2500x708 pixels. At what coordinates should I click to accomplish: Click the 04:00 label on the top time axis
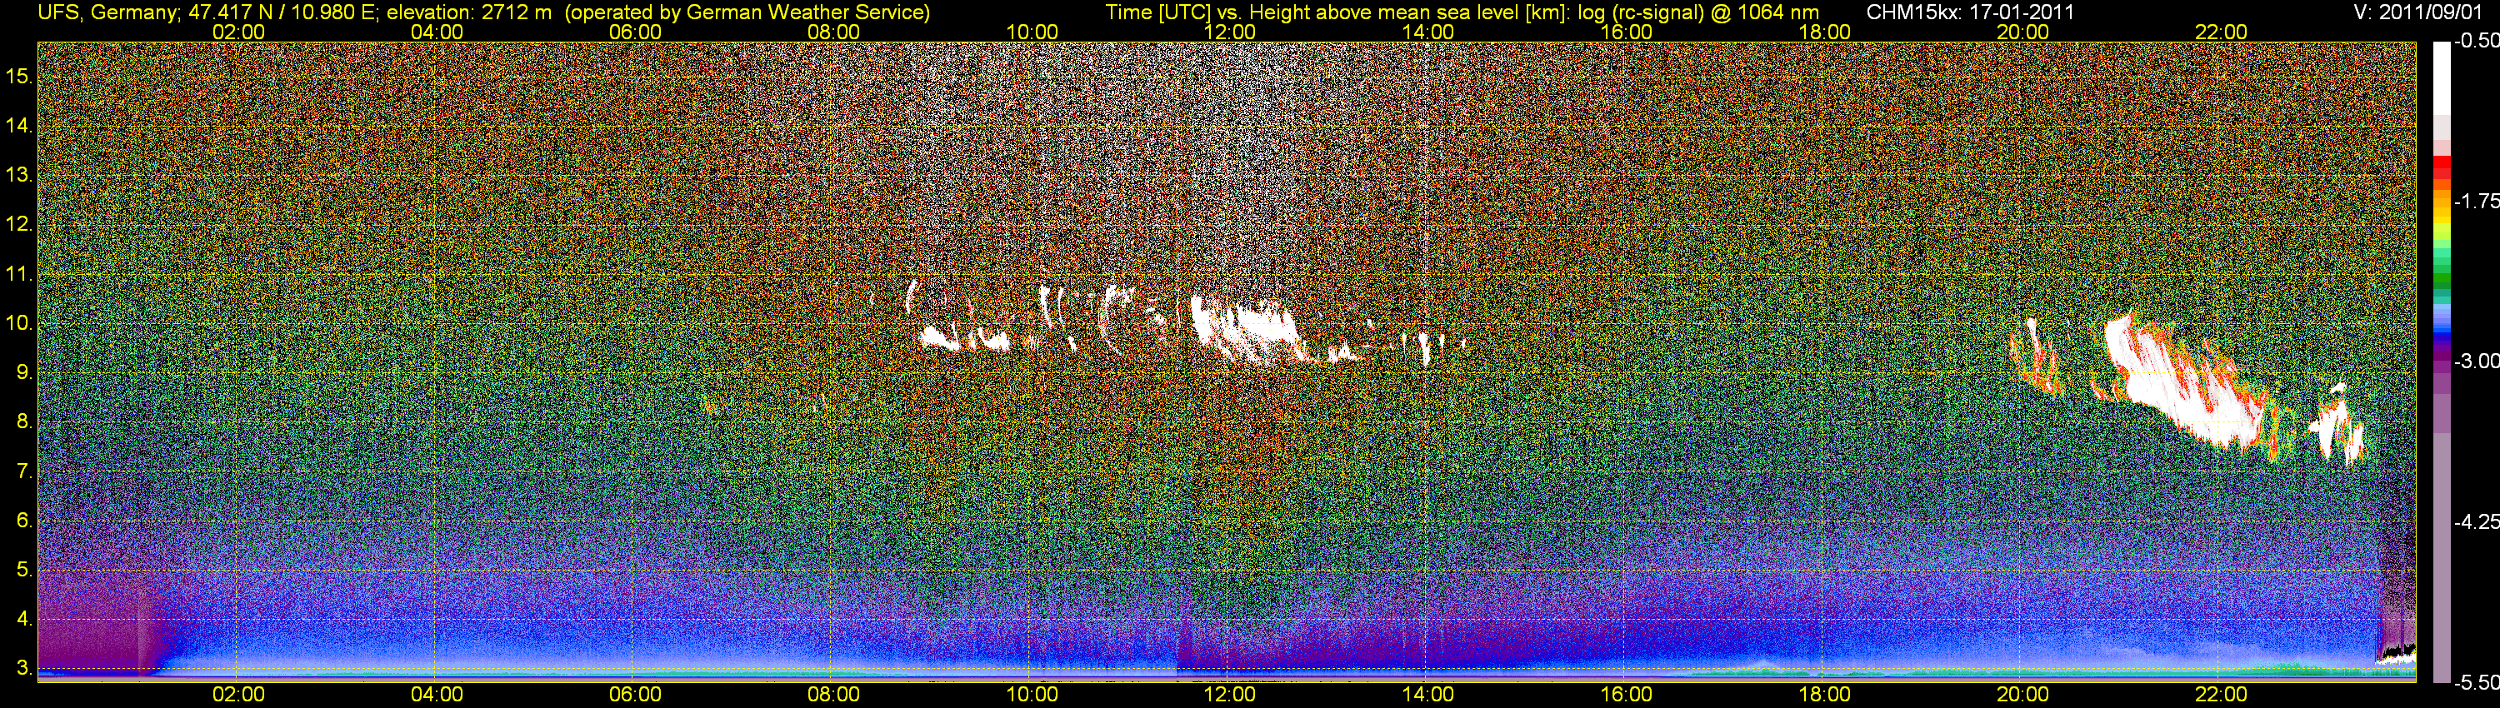coord(437,32)
